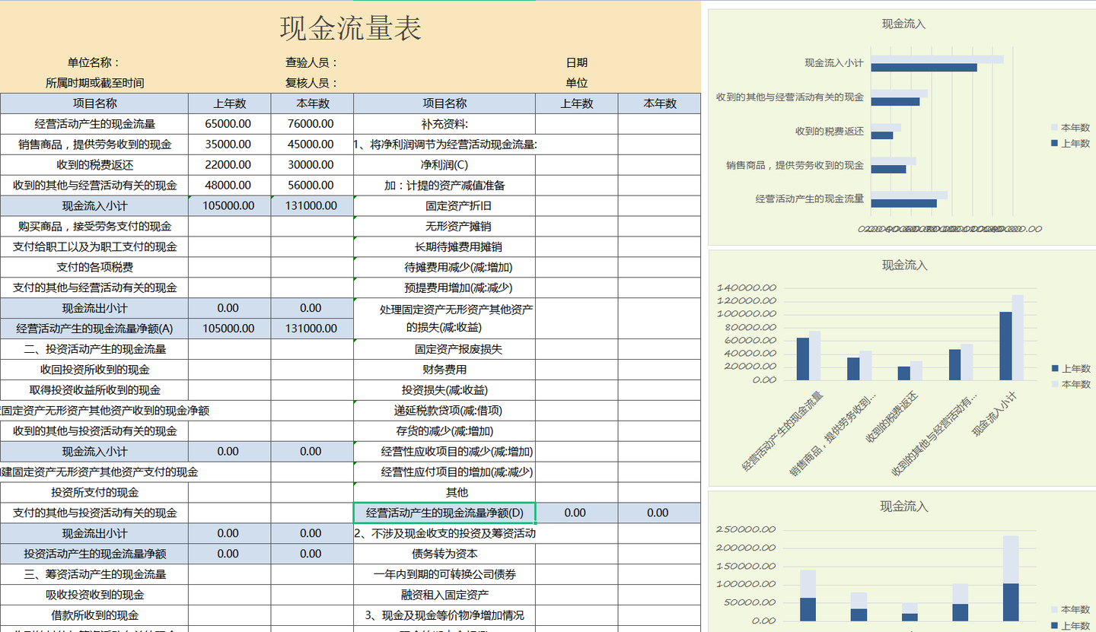This screenshot has width=1096, height=632.
Task: Click the 固定资产折旧 row label
Action: tap(448, 205)
